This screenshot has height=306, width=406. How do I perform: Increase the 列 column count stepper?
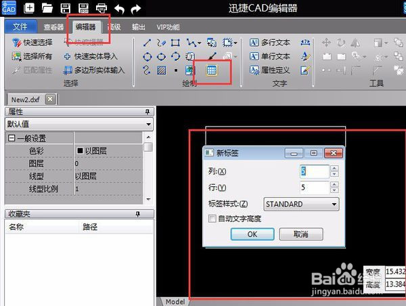334,168
